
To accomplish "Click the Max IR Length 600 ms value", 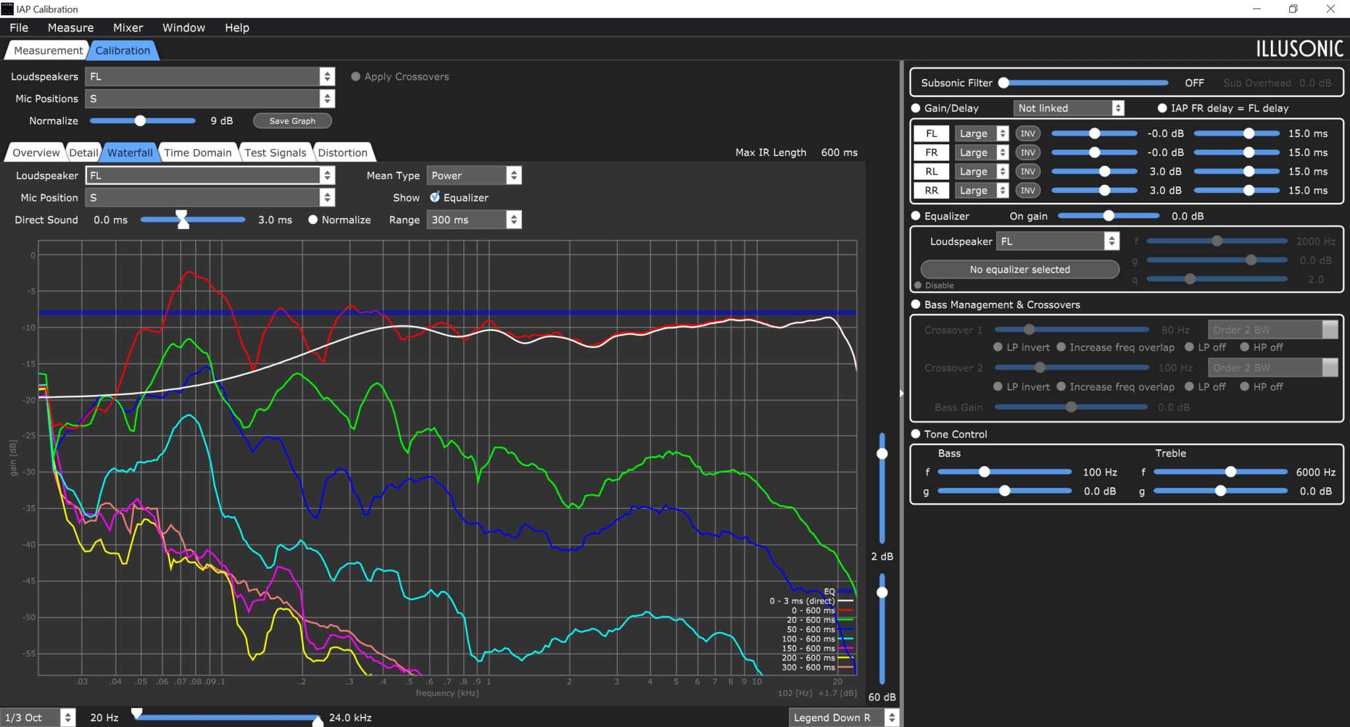I will (x=839, y=153).
